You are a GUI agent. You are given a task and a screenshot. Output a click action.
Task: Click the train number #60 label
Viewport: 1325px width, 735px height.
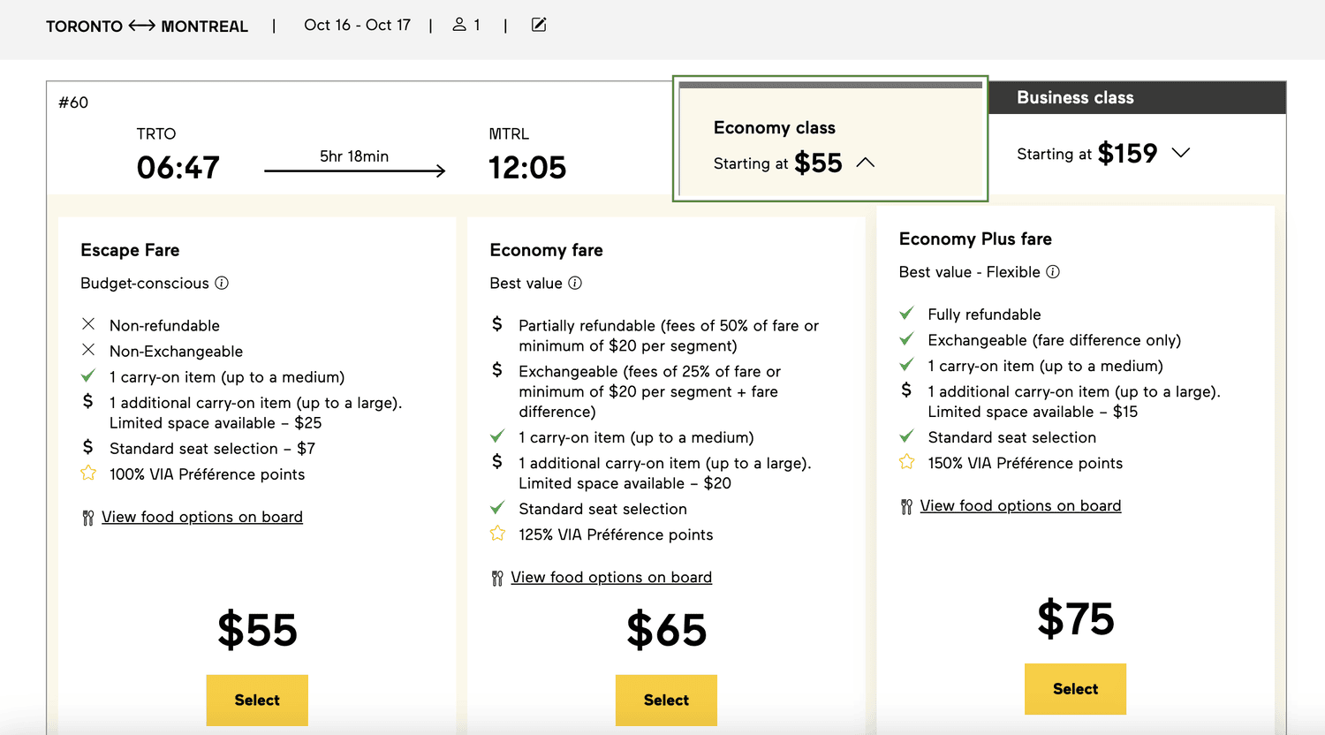click(73, 102)
